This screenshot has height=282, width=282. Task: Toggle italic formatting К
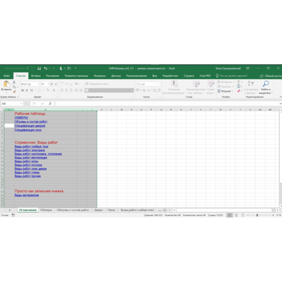(27, 90)
